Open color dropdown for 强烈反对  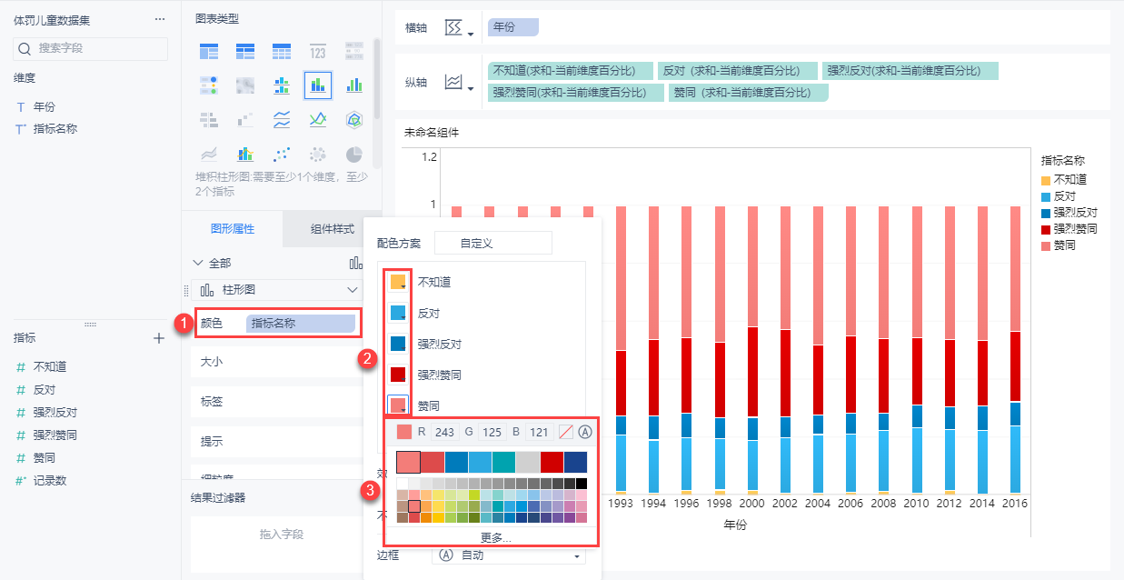coord(398,345)
